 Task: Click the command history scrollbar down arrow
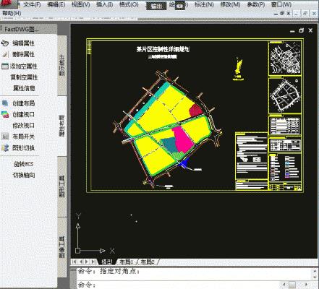pyautogui.click(x=315, y=277)
